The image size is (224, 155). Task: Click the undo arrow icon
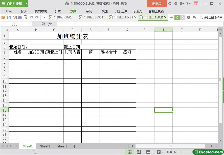[31, 17]
